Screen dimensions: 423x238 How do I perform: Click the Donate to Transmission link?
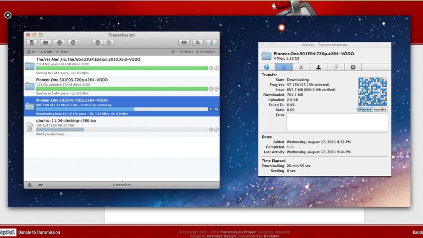(x=39, y=232)
